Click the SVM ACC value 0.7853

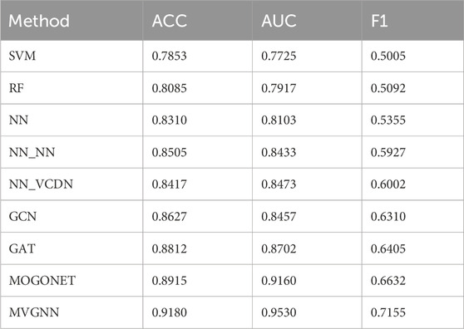click(170, 56)
